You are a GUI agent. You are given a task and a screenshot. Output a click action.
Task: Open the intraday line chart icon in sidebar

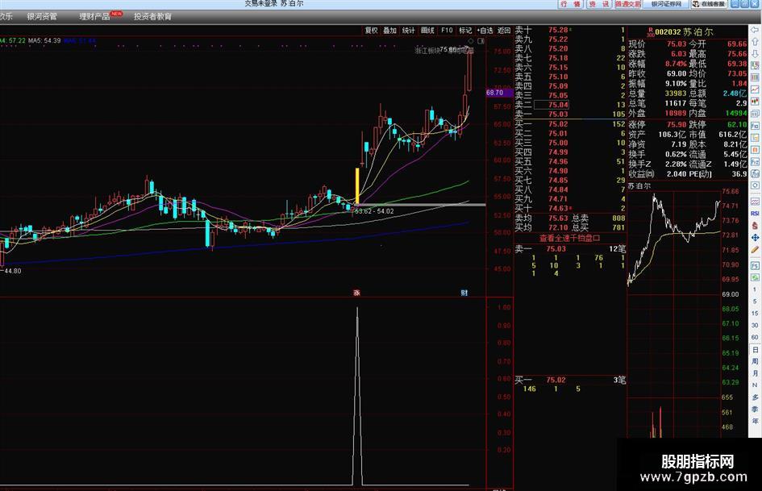755,89
